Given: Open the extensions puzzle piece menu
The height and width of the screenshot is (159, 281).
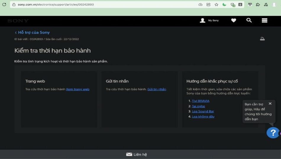Looking at the screenshot, I should (258, 5).
